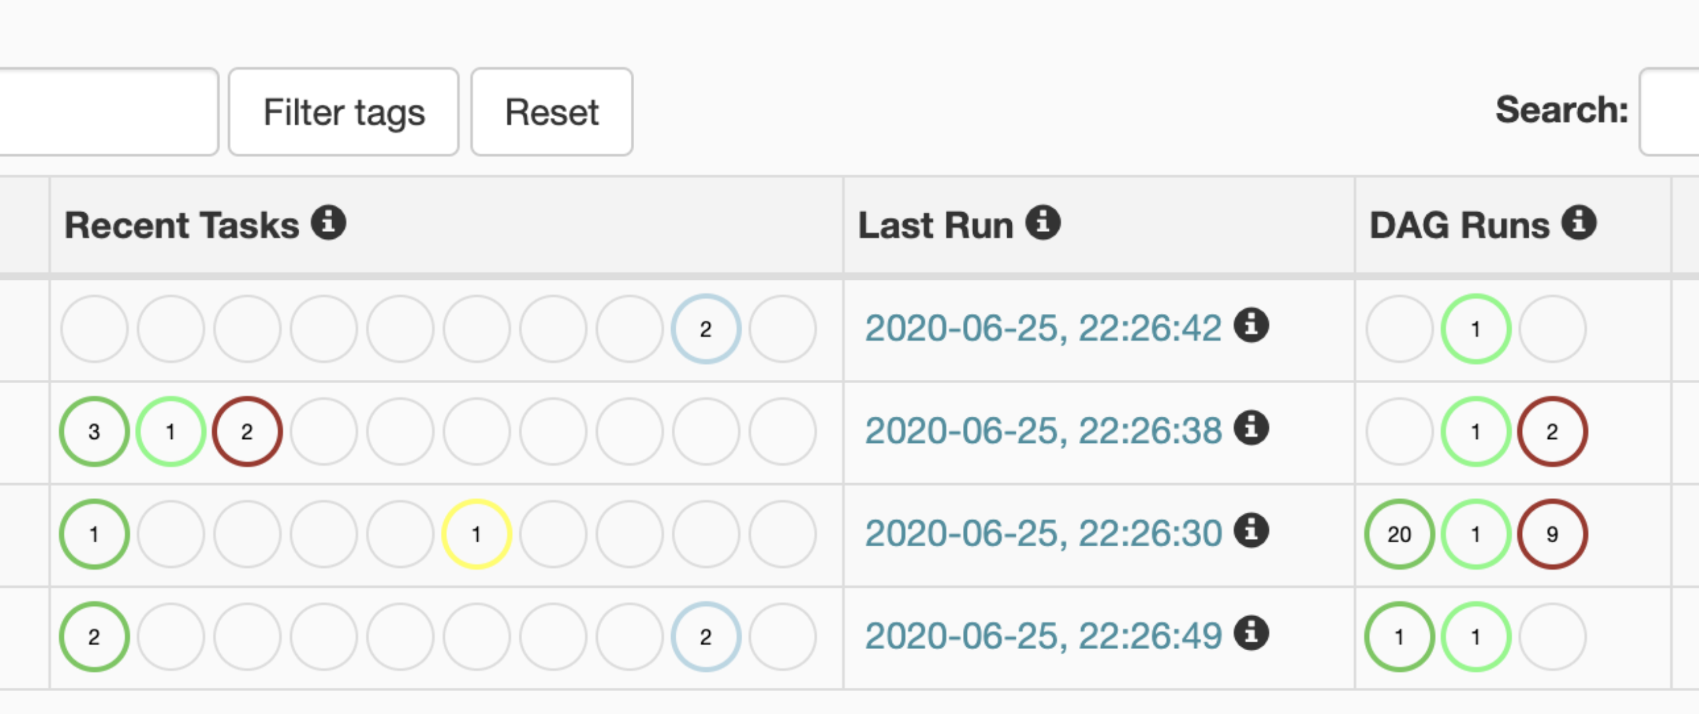The height and width of the screenshot is (714, 1699).
Task: Click the tag filter input box
Action: coord(107,112)
